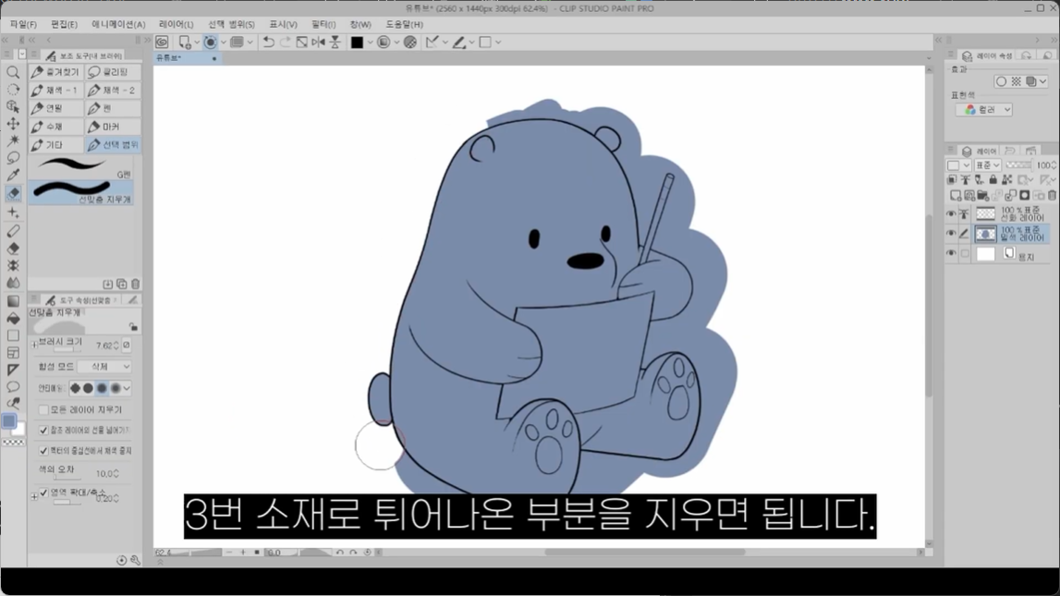Select the Ruler tool
Viewport: 1060px width, 596px height.
tap(13, 370)
